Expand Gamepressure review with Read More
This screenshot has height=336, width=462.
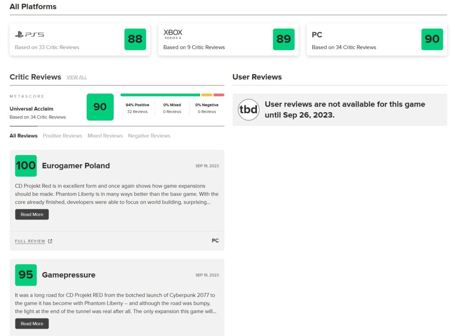point(32,324)
